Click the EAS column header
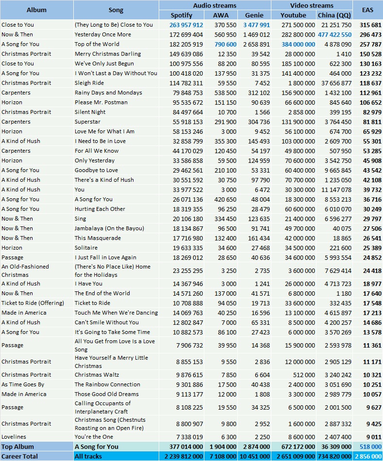383x461 pixels. (x=367, y=10)
